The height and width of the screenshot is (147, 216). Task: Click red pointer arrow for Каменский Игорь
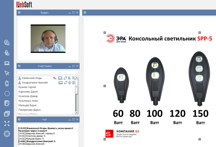pos(55,78)
